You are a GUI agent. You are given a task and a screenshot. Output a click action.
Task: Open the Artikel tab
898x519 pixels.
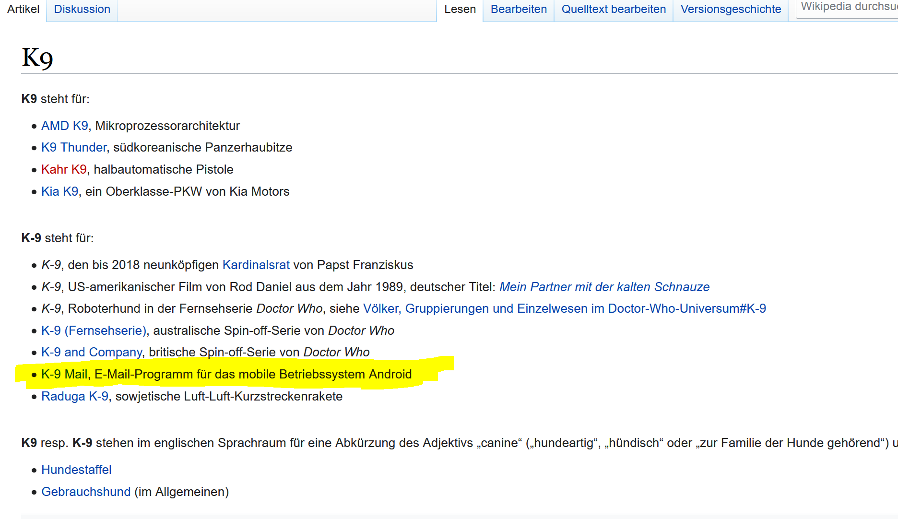(23, 9)
